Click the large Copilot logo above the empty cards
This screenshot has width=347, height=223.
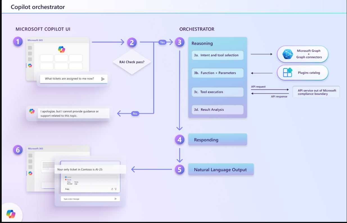pos(62,49)
